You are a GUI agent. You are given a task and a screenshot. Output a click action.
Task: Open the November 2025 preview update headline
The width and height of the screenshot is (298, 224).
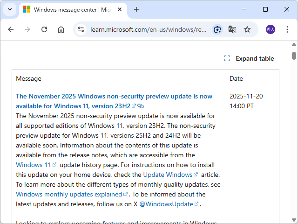(114, 97)
